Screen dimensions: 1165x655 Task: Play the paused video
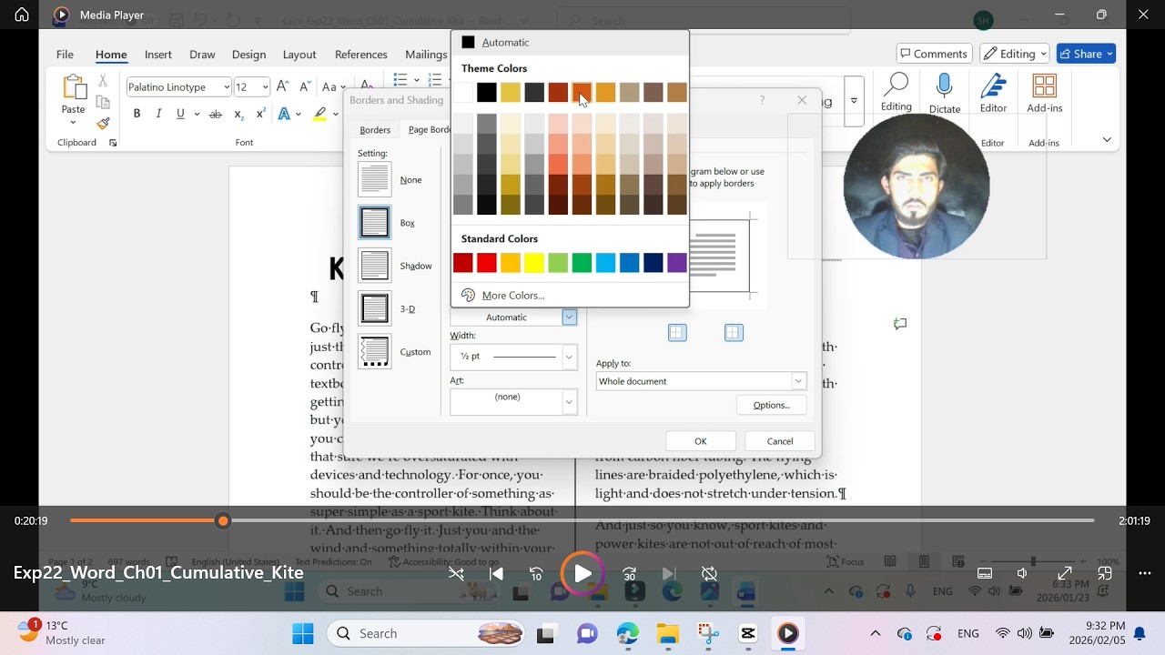pos(582,573)
